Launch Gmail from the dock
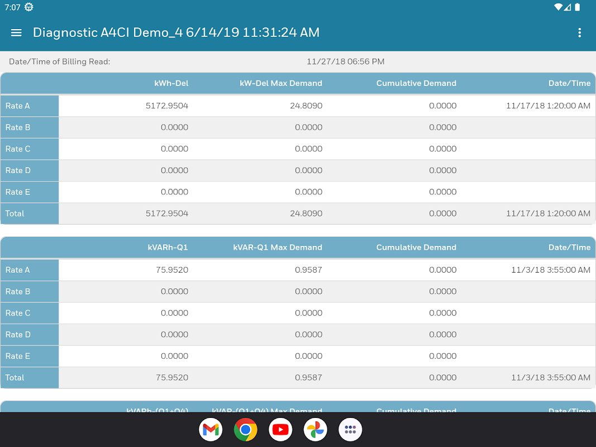 click(x=211, y=430)
